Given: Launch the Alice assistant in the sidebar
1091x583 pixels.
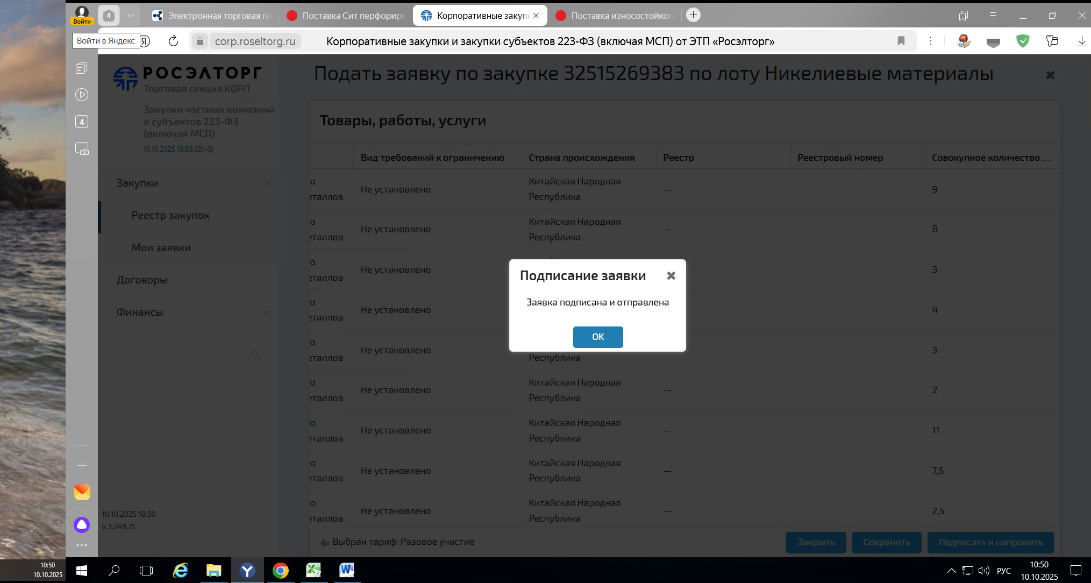Looking at the screenshot, I should click(x=82, y=524).
